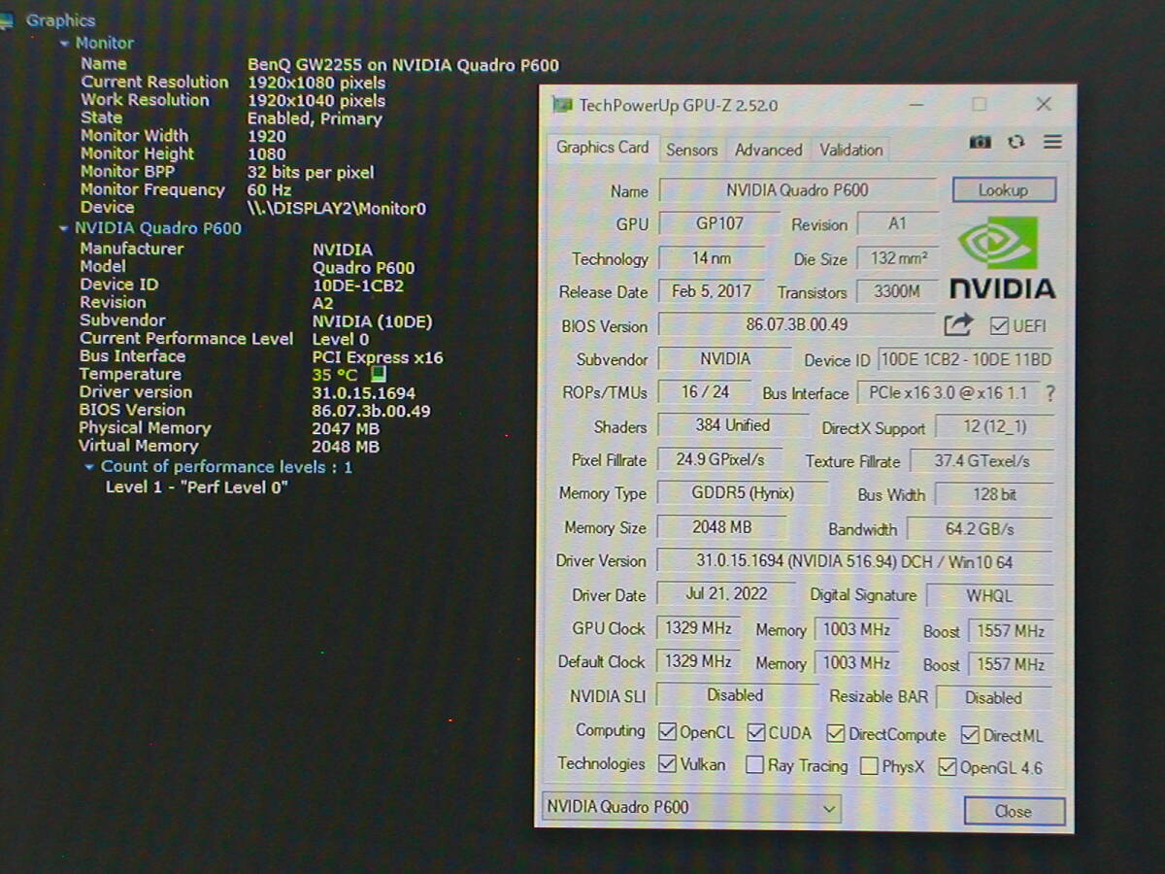
Task: Collapse Count of performance levels node
Action: click(90, 467)
